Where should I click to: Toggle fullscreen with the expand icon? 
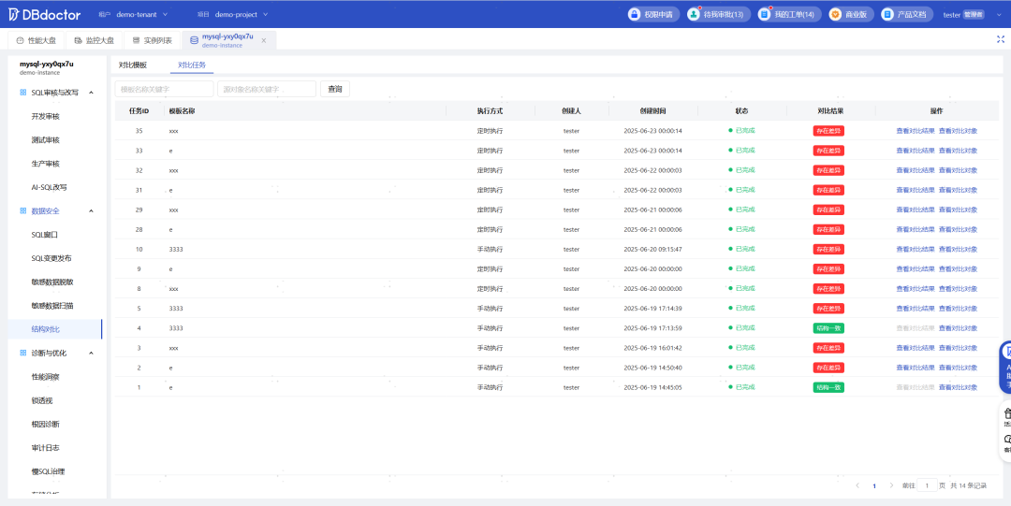(x=1001, y=39)
